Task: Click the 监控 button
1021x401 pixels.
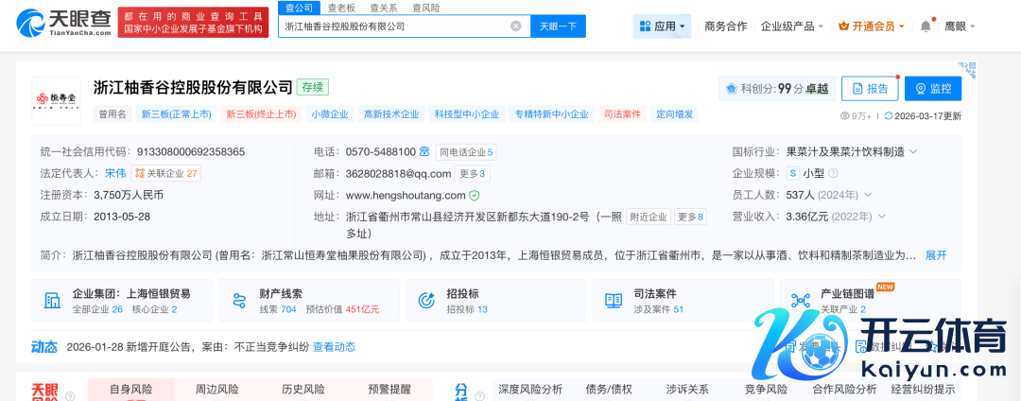Action: tap(932, 88)
